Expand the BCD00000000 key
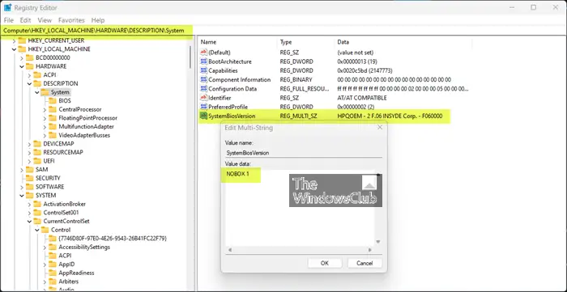This screenshot has height=292, width=567. click(x=22, y=57)
